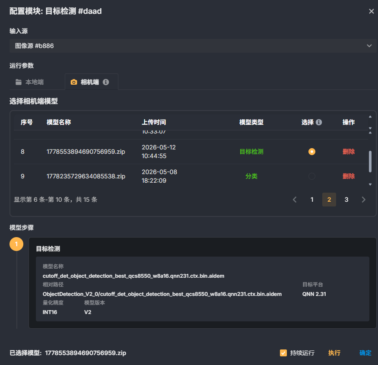Image resolution: width=378 pixels, height=365 pixels.
Task: Click the folder icon on 本地端 tab
Action: [19, 82]
